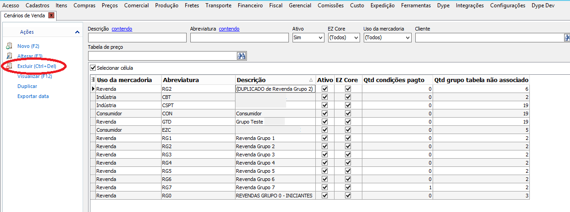The width and height of the screenshot is (570, 212).
Task: Click the Excluir (Ctrl+Del) action icon
Action: coord(9,66)
